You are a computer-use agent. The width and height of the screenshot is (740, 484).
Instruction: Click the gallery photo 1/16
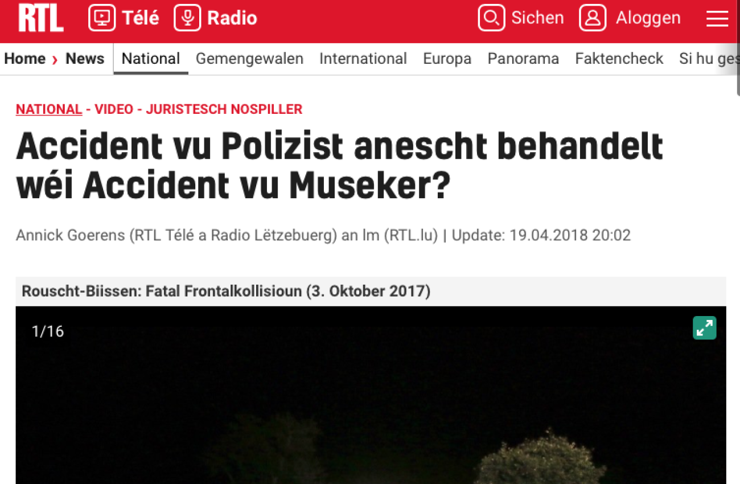pos(371,395)
